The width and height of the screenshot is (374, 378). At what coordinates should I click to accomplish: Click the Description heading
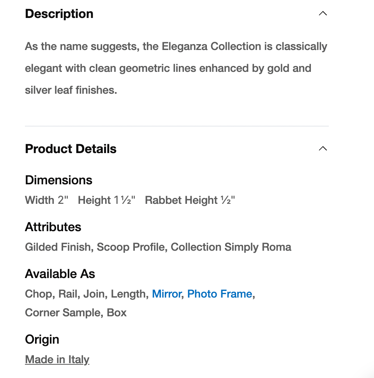(x=59, y=14)
